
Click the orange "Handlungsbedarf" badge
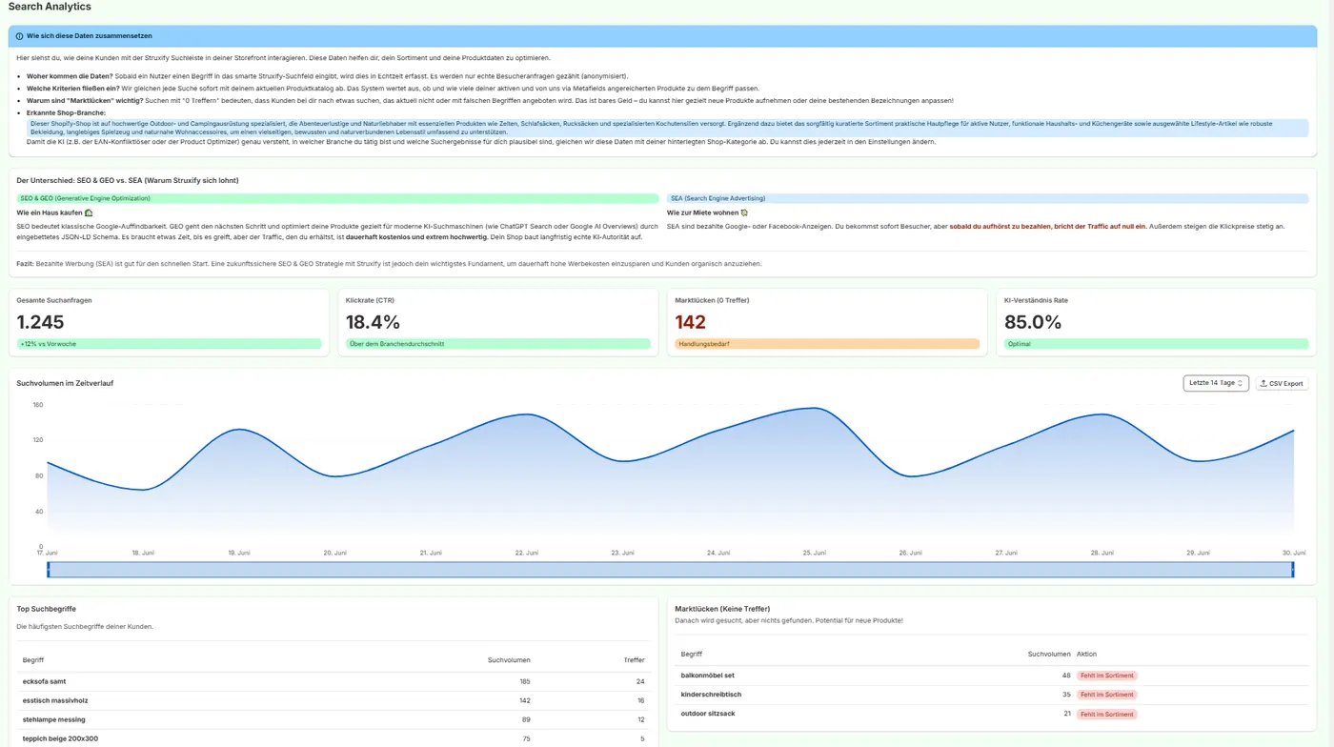tap(827, 344)
